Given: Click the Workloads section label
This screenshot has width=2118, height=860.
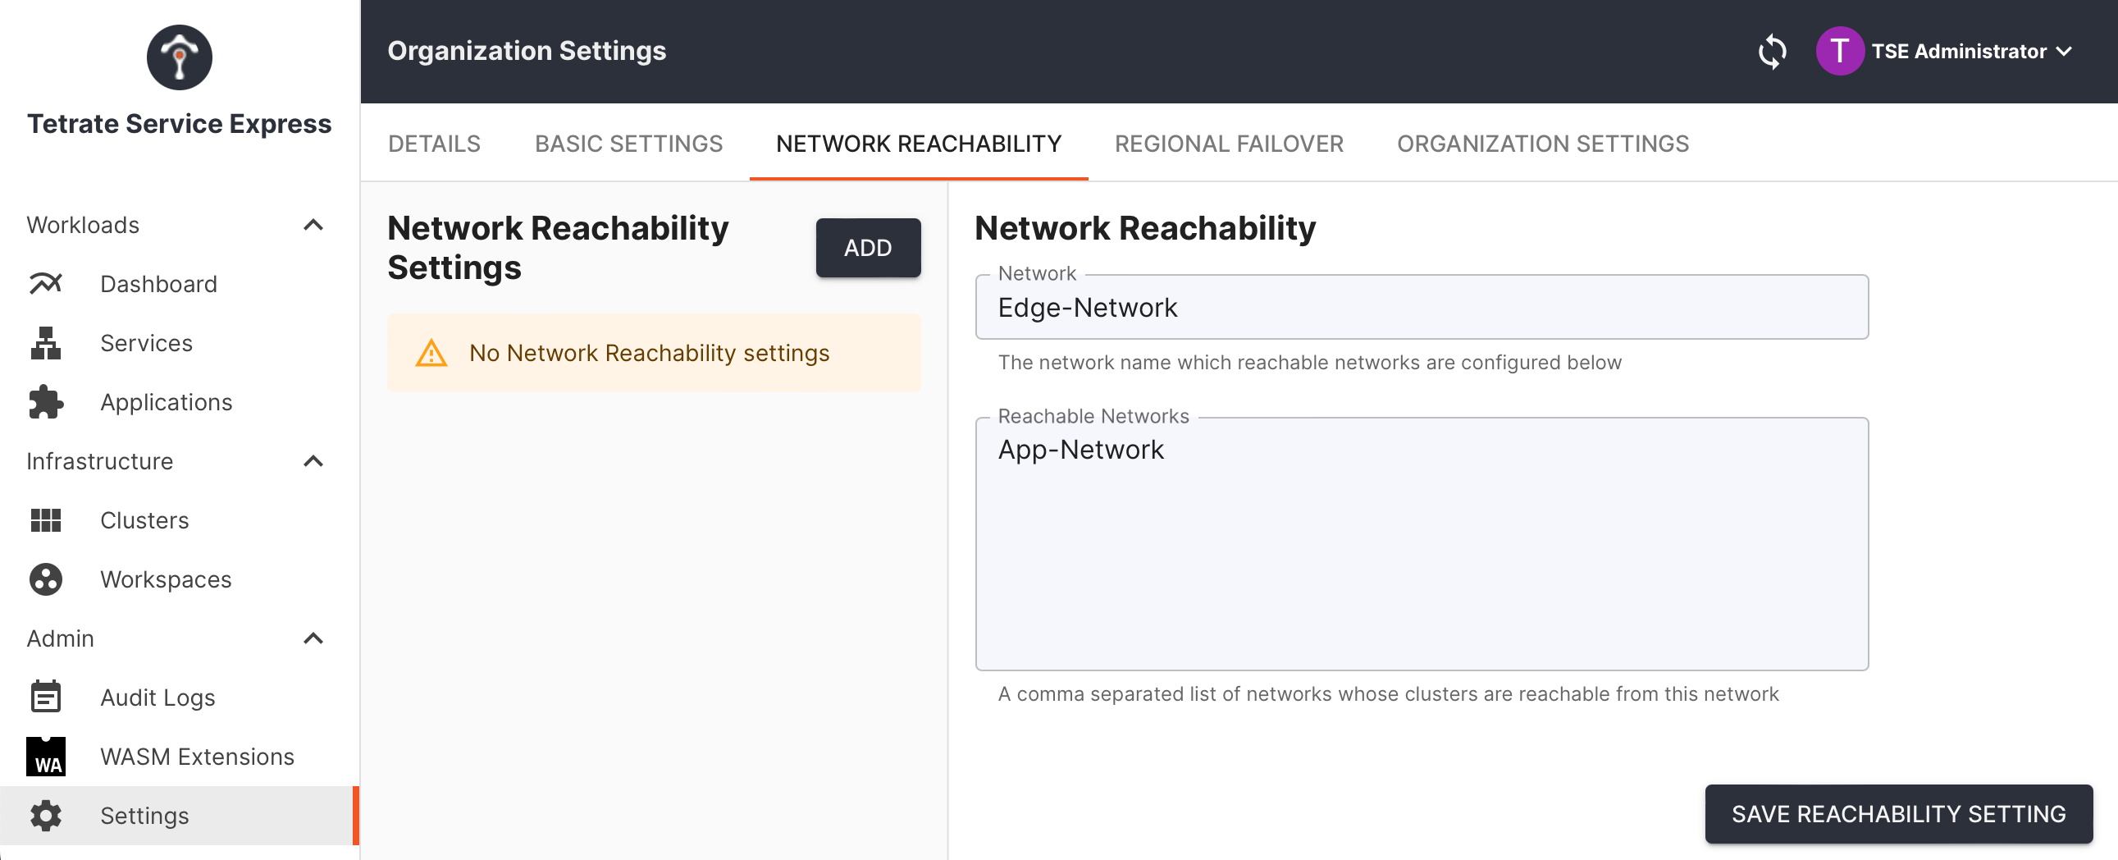Looking at the screenshot, I should [83, 225].
